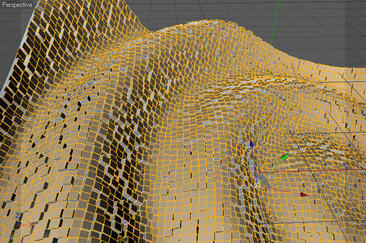The width and height of the screenshot is (366, 243).
Task: Click the dark cubes on the steep left ridge
Action: coord(40,47)
